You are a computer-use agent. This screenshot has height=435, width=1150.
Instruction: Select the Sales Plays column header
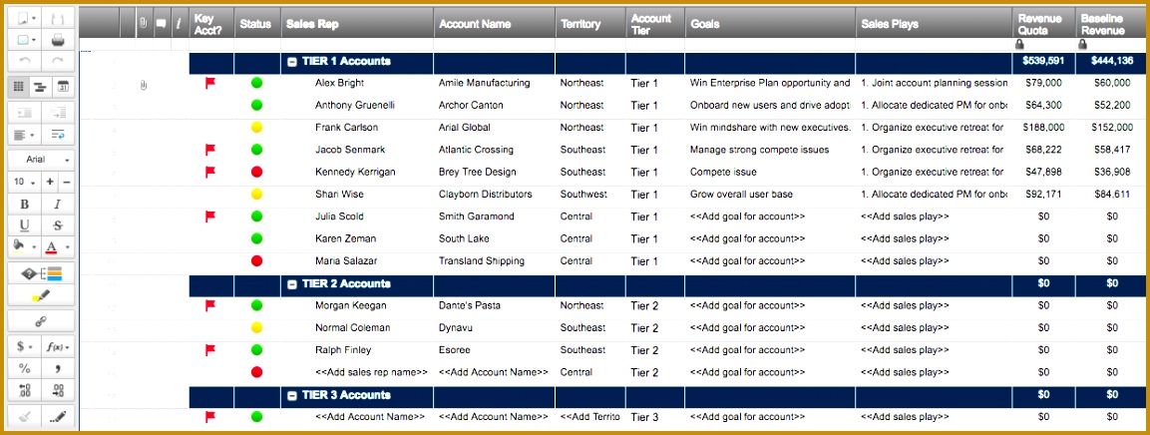[x=934, y=24]
